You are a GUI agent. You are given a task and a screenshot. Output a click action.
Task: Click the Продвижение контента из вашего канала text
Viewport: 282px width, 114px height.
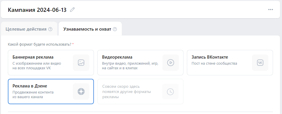[x=33, y=95]
